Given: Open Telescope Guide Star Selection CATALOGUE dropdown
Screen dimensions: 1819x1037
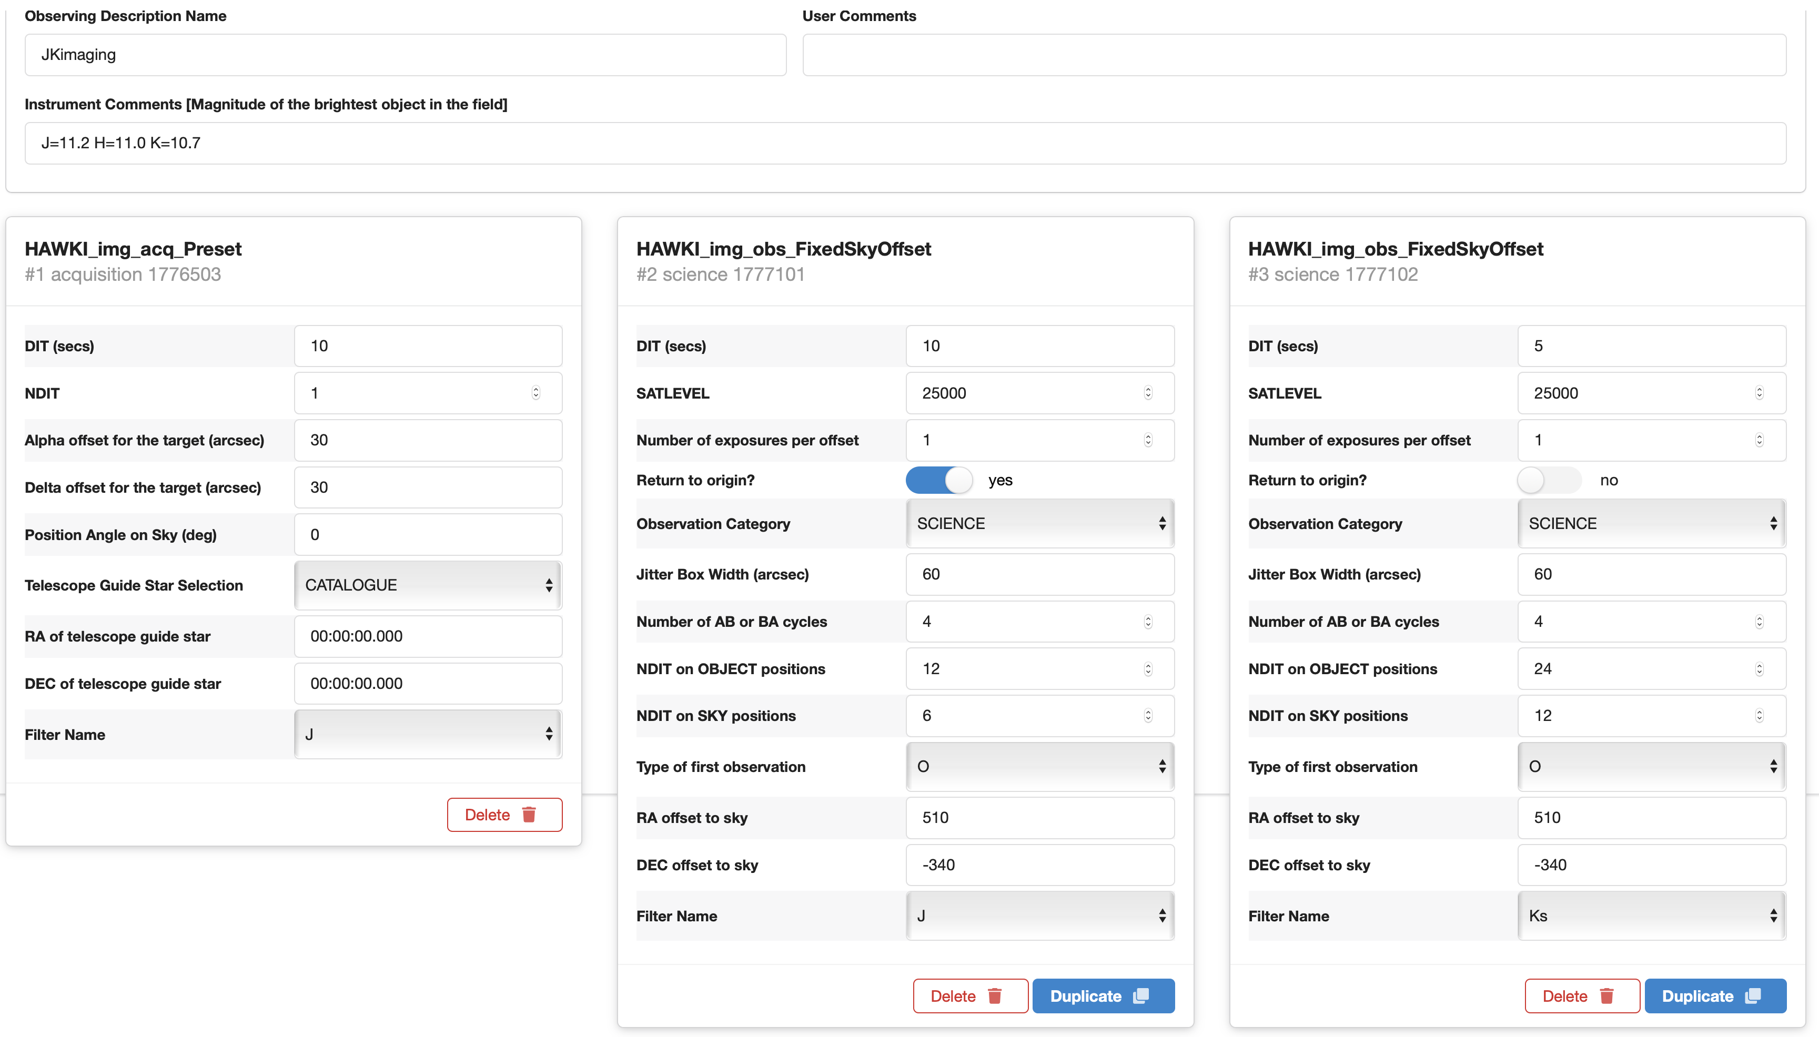Looking at the screenshot, I should [428, 585].
